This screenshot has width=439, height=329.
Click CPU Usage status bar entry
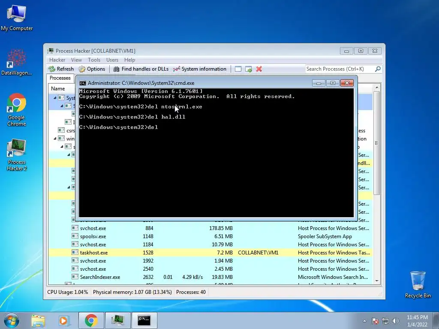pos(67,292)
